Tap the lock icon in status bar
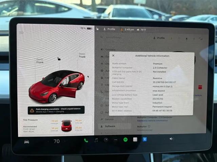The width and height of the screenshot is (217, 162). coord(97,29)
